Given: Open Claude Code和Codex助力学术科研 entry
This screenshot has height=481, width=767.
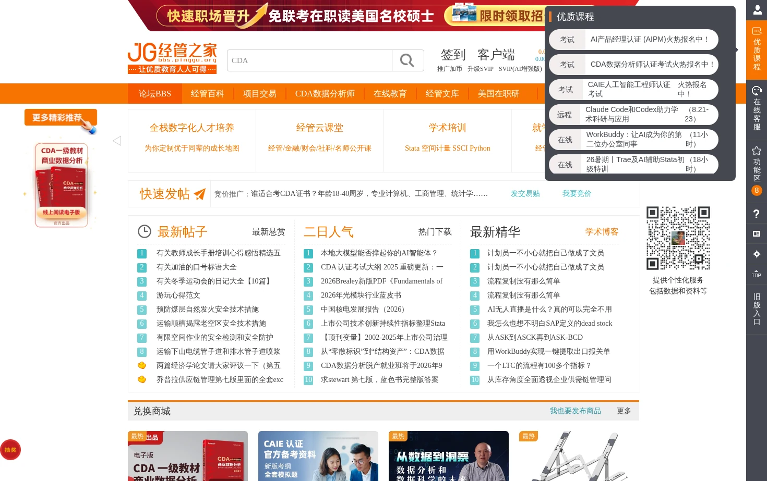Looking at the screenshot, I should coord(633,115).
